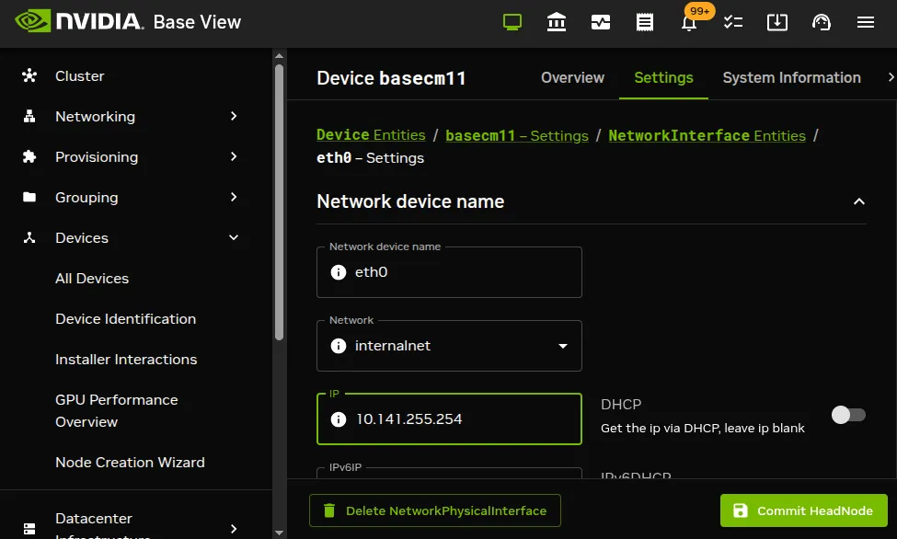Click sidebar scrollbar down arrow
This screenshot has width=897, height=539.
pos(279,533)
